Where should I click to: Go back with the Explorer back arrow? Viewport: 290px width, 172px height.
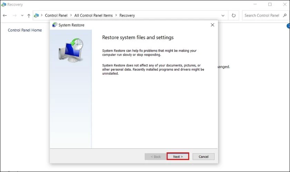[x=5, y=15]
